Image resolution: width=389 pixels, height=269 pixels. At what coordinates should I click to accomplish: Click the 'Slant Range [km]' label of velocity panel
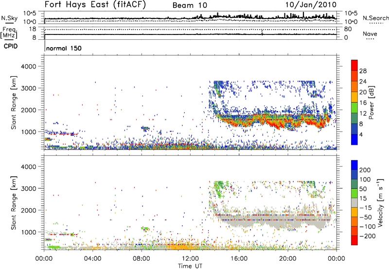click(x=14, y=203)
